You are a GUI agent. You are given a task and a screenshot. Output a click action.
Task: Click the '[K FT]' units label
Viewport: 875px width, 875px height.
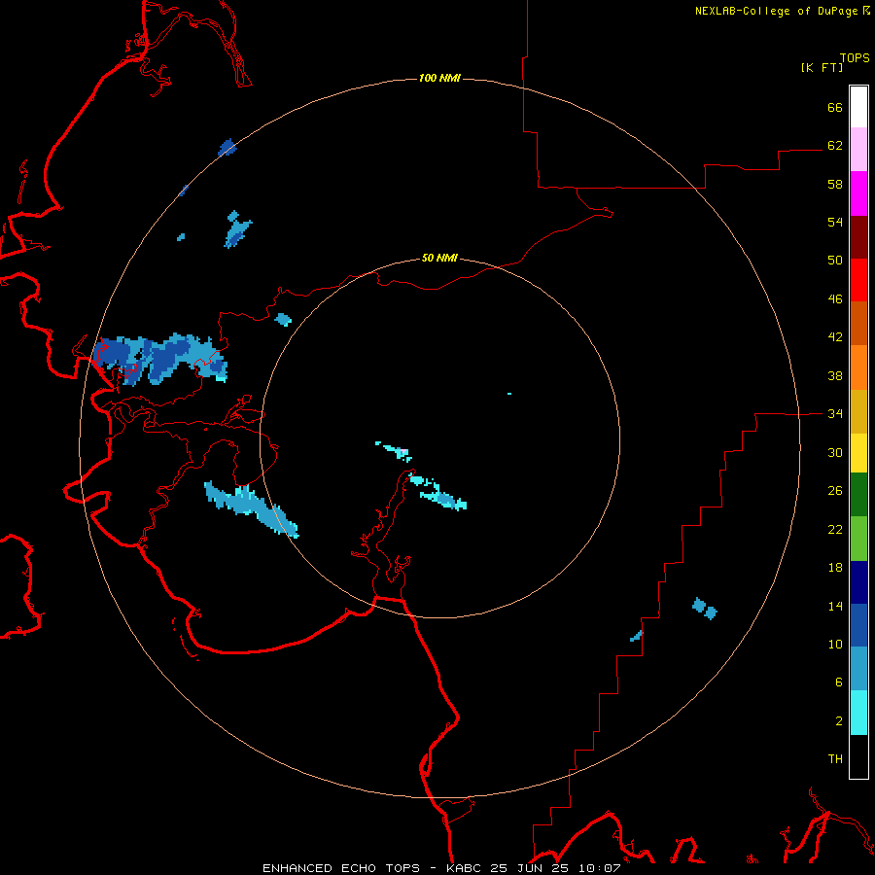pos(822,68)
